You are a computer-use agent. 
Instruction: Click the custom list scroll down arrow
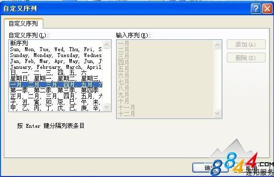107,107
